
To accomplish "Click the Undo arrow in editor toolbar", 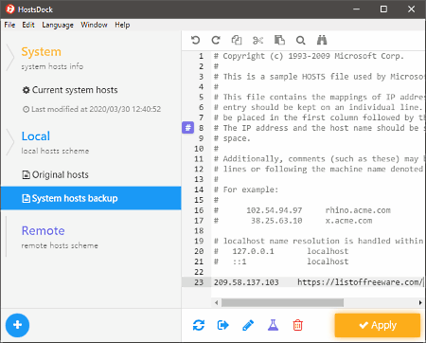I will click(195, 40).
